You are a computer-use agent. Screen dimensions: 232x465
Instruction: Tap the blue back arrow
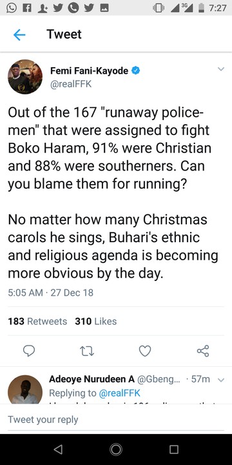(19, 35)
